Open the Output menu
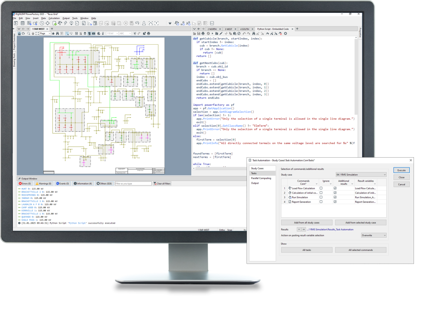Screen dimensions: 425x335 66,18
